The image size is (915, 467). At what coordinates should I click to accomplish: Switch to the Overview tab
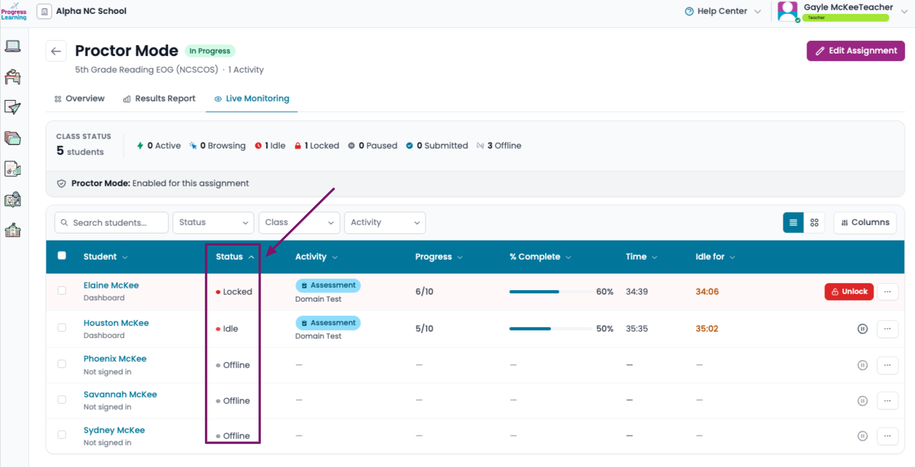pos(80,99)
